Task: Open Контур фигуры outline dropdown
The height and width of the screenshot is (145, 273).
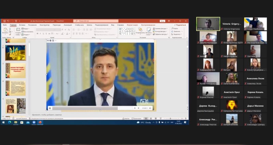Action: 160,31
